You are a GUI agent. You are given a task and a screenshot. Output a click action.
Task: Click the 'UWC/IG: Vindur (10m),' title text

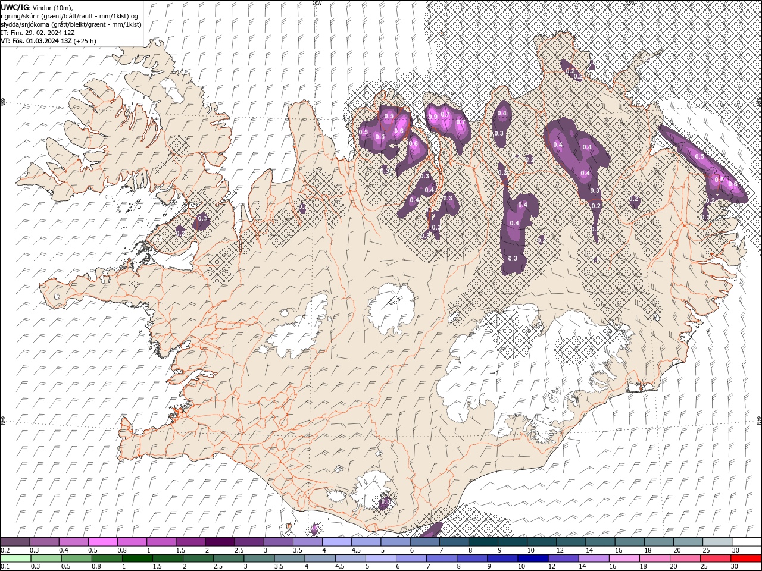coord(36,7)
